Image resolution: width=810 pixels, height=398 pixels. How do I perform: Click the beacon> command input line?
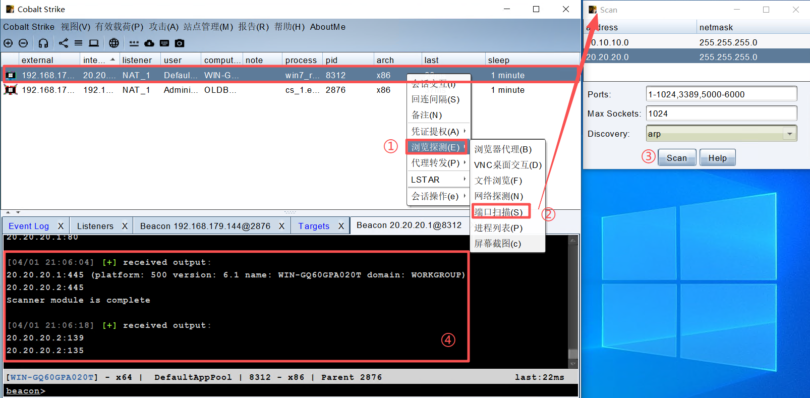point(291,391)
